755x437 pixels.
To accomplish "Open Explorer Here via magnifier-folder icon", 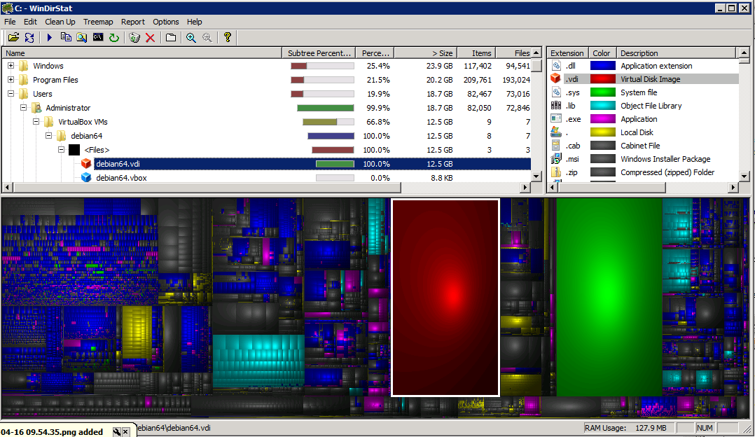I will pyautogui.click(x=82, y=38).
